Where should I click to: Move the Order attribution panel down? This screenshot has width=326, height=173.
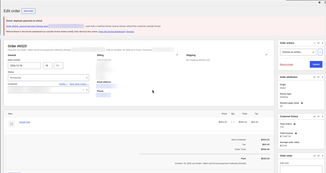click(318, 77)
